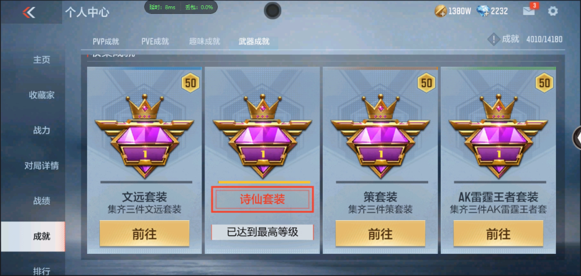Tap the back arrow icon

pos(29,12)
